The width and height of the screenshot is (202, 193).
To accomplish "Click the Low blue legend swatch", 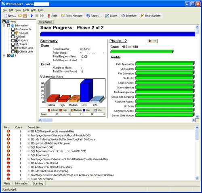I will point(84,110).
